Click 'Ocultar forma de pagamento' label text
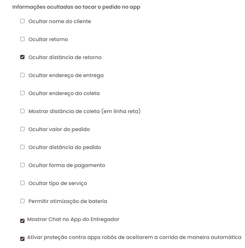 pos(67,165)
